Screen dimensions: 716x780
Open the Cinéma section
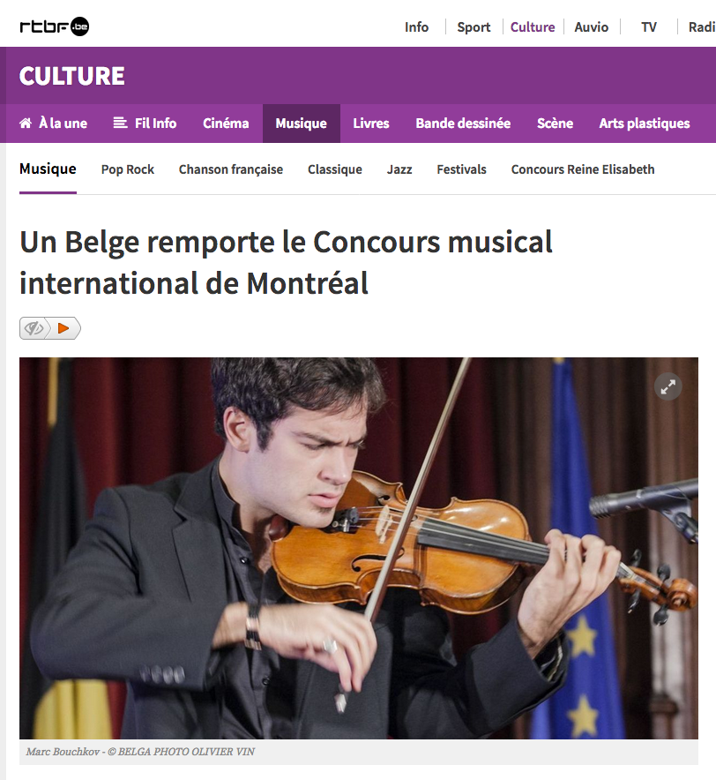tap(226, 124)
